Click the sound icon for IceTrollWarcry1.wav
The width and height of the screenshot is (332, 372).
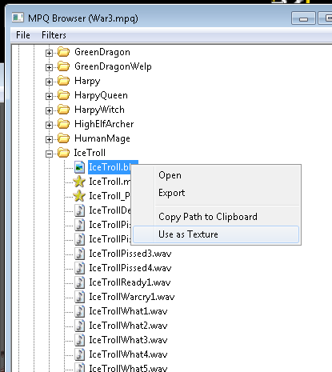click(x=79, y=297)
